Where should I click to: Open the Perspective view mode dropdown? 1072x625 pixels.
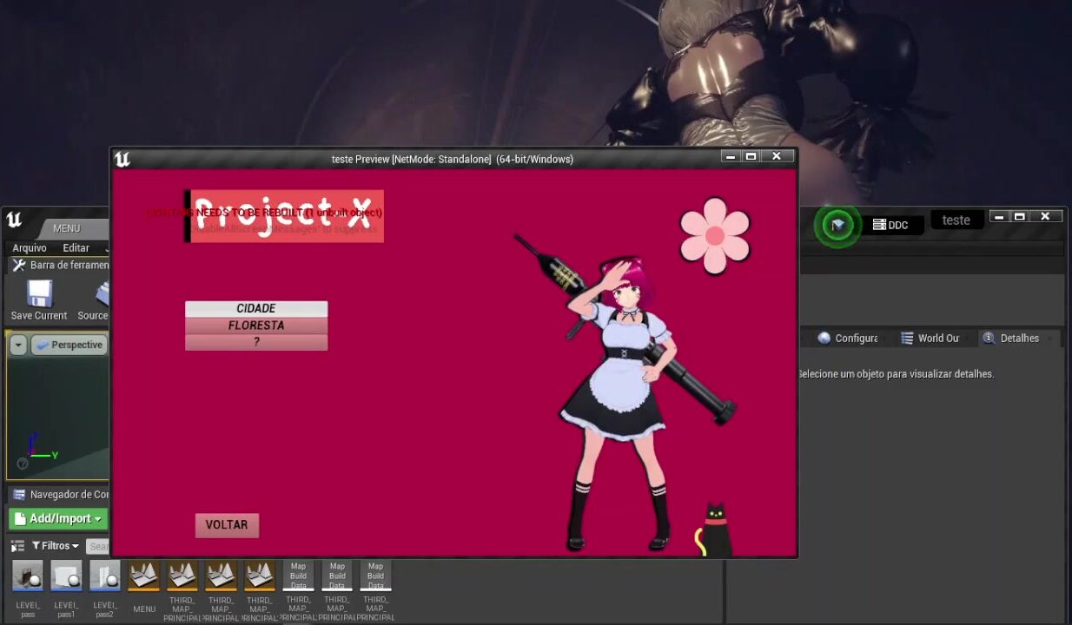point(69,345)
